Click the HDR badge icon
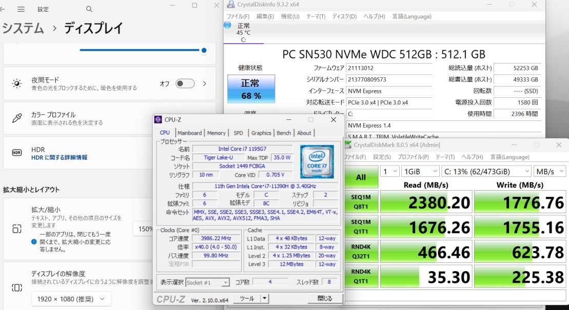 pyautogui.click(x=17, y=153)
